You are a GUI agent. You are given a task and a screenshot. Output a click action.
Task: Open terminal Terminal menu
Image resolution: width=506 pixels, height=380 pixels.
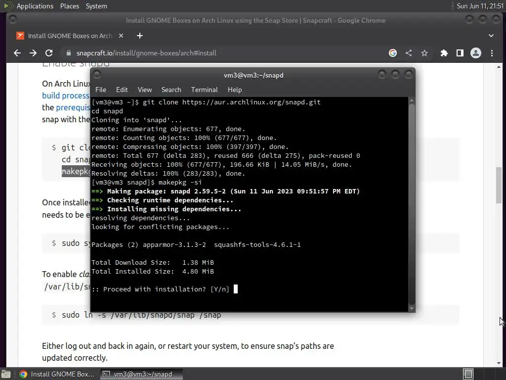204,90
